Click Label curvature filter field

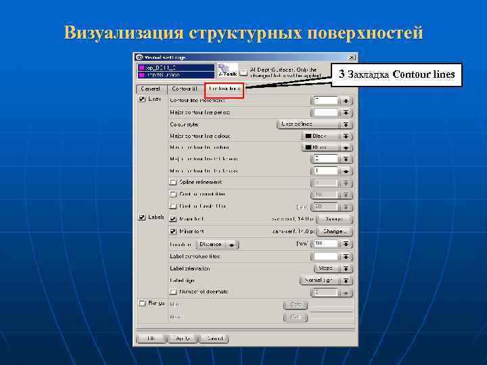325,256
